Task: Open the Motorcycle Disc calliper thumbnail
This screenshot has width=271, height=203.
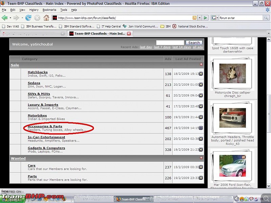Action: 232,73
